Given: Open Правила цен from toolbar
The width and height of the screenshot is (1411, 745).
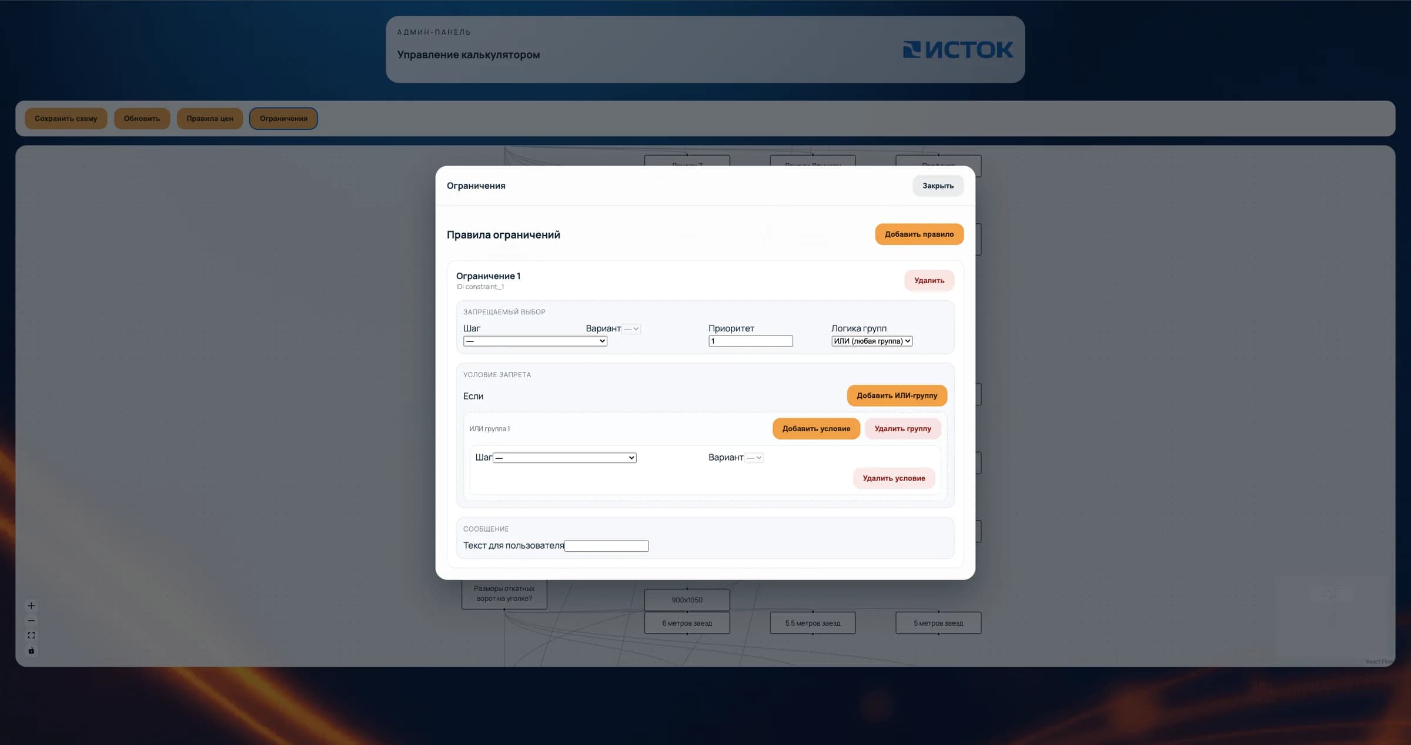Looking at the screenshot, I should [x=210, y=119].
